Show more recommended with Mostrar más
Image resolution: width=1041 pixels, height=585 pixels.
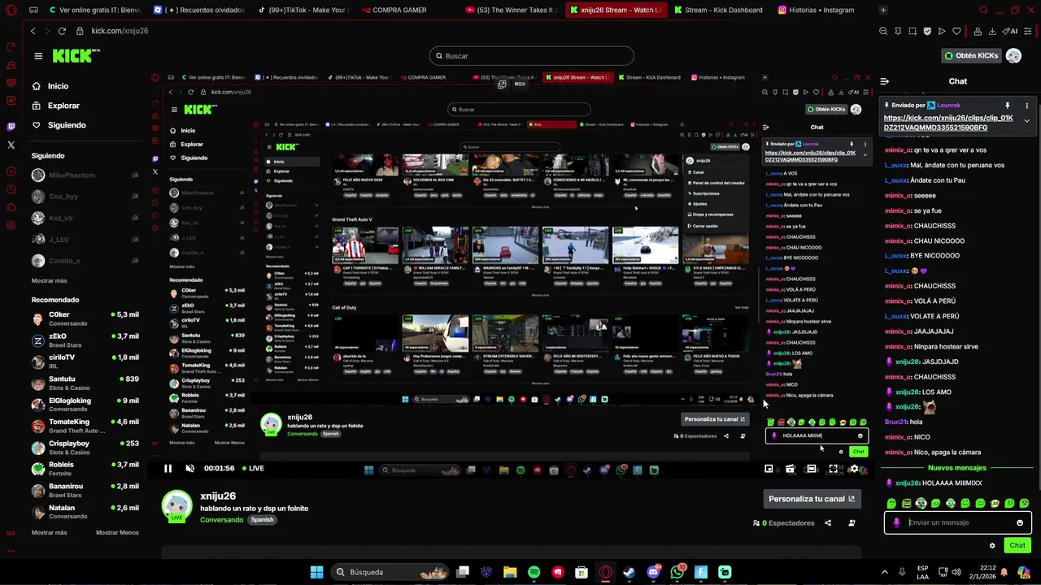(x=49, y=532)
